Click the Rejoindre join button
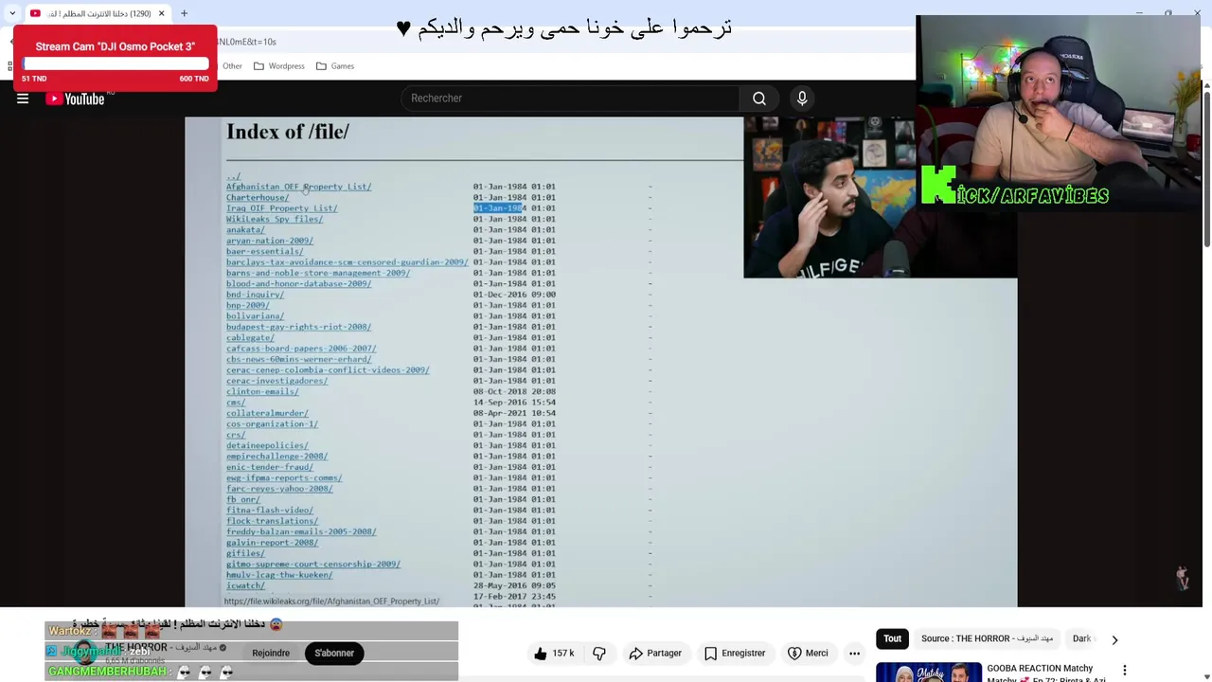1212x682 pixels. (x=271, y=653)
